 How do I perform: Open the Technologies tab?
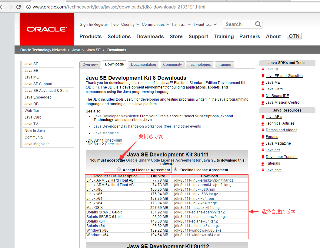(x=200, y=65)
